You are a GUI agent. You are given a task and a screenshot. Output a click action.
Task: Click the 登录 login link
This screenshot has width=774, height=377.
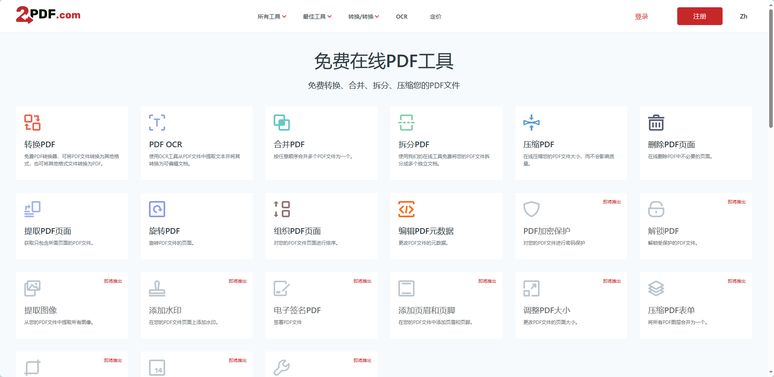tap(641, 17)
